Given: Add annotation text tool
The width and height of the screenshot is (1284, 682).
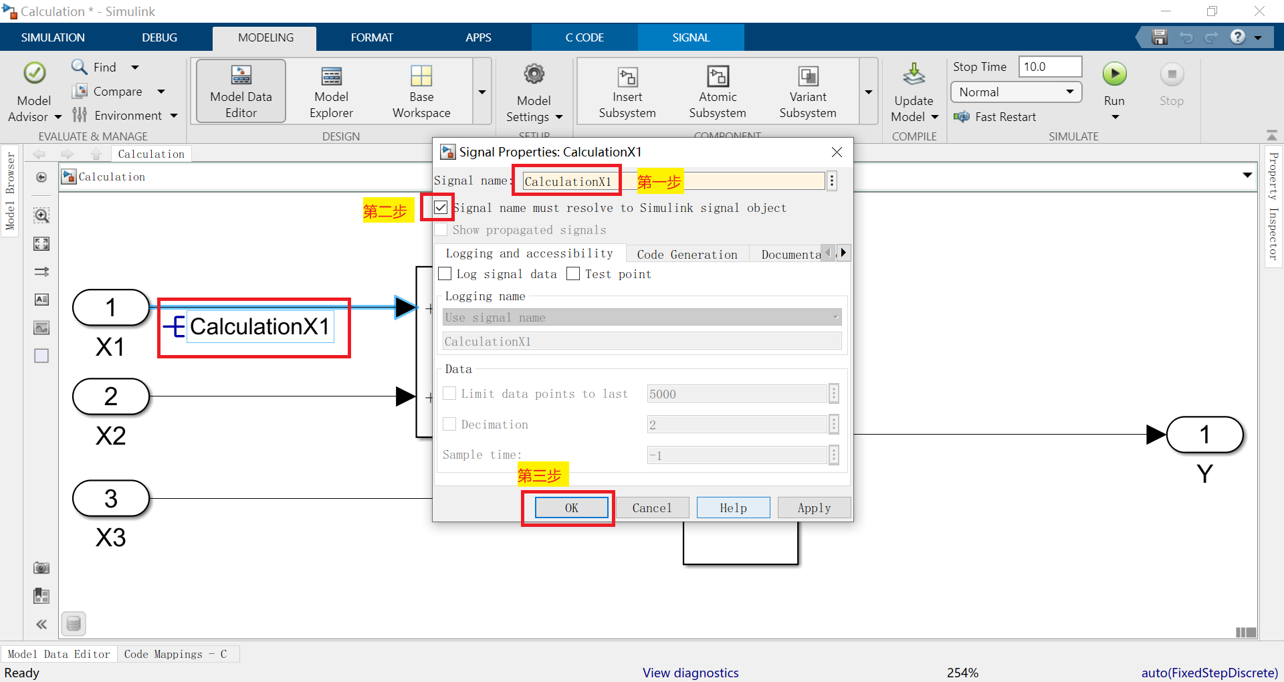Looking at the screenshot, I should pyautogui.click(x=41, y=300).
